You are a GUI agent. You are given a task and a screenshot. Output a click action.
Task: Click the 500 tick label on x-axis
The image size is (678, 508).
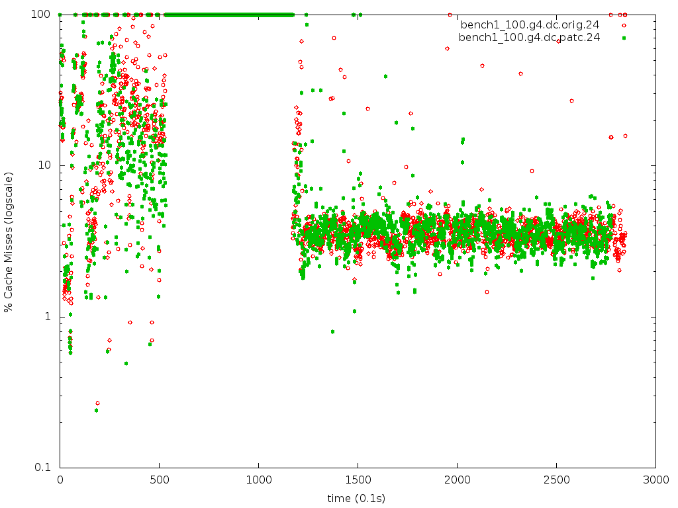click(160, 480)
